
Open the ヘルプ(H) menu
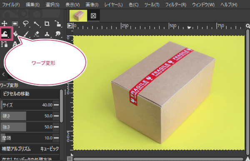[229, 5]
